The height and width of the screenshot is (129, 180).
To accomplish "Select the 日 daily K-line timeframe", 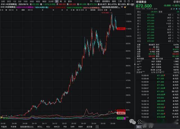I will 57,1.
